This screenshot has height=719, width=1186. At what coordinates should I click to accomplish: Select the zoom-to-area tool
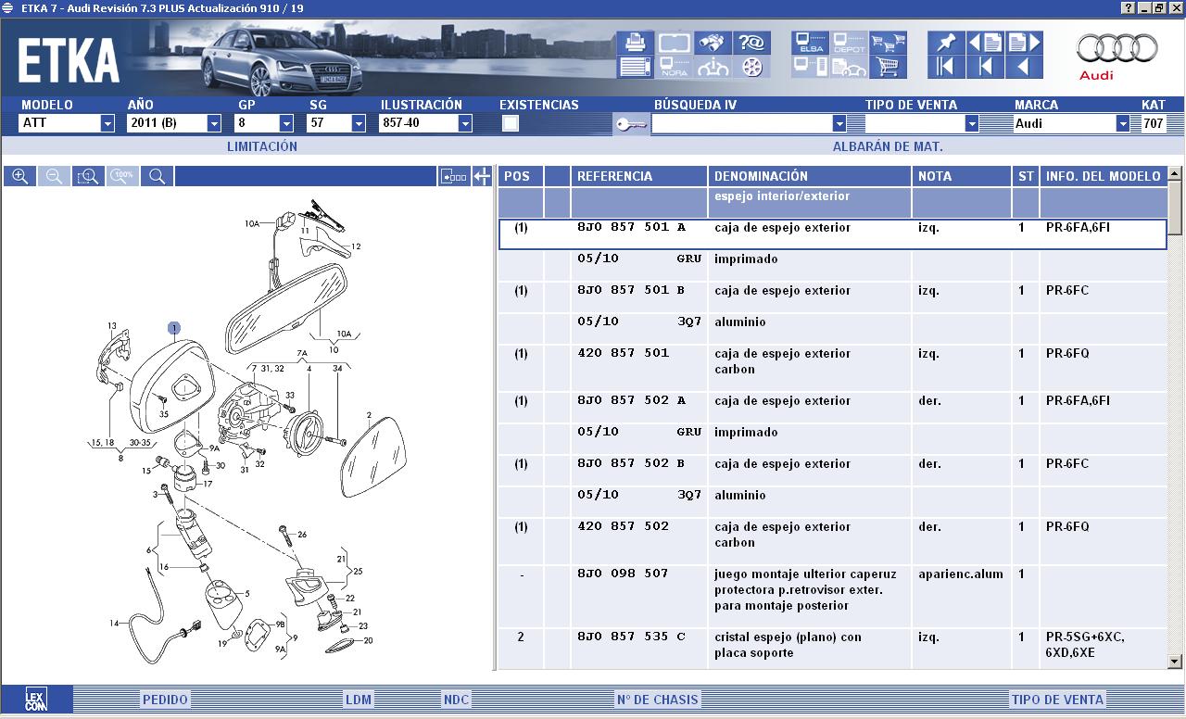[88, 176]
